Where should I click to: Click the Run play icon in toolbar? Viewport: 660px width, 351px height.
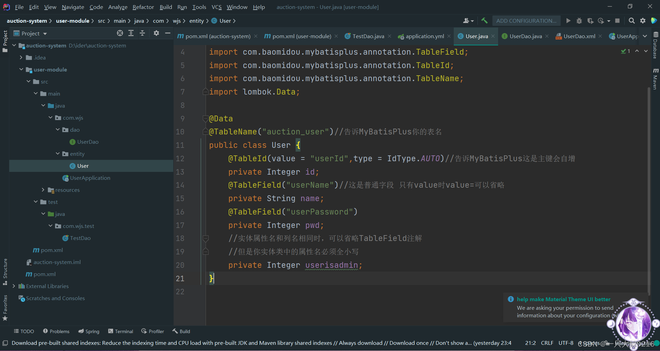coord(568,21)
